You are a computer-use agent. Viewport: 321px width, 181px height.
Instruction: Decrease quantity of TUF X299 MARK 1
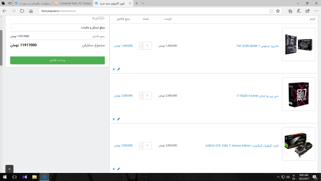pyautogui.click(x=141, y=48)
